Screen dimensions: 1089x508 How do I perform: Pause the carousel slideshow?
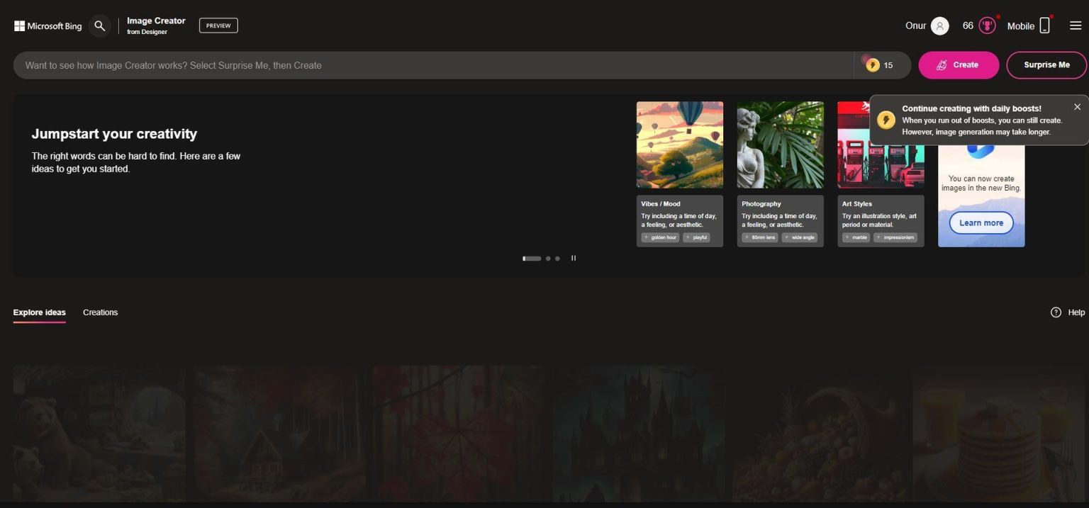(574, 259)
